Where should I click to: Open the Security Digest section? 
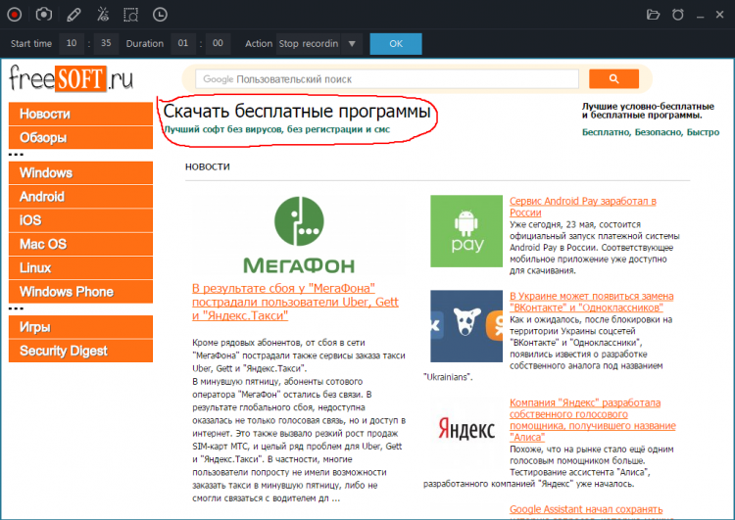point(80,351)
